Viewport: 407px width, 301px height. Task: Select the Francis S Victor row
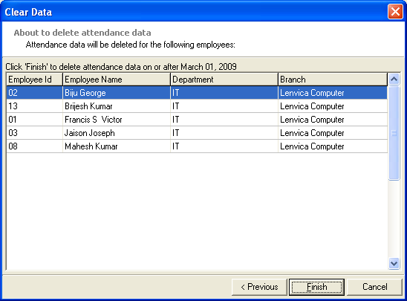pyautogui.click(x=197, y=120)
